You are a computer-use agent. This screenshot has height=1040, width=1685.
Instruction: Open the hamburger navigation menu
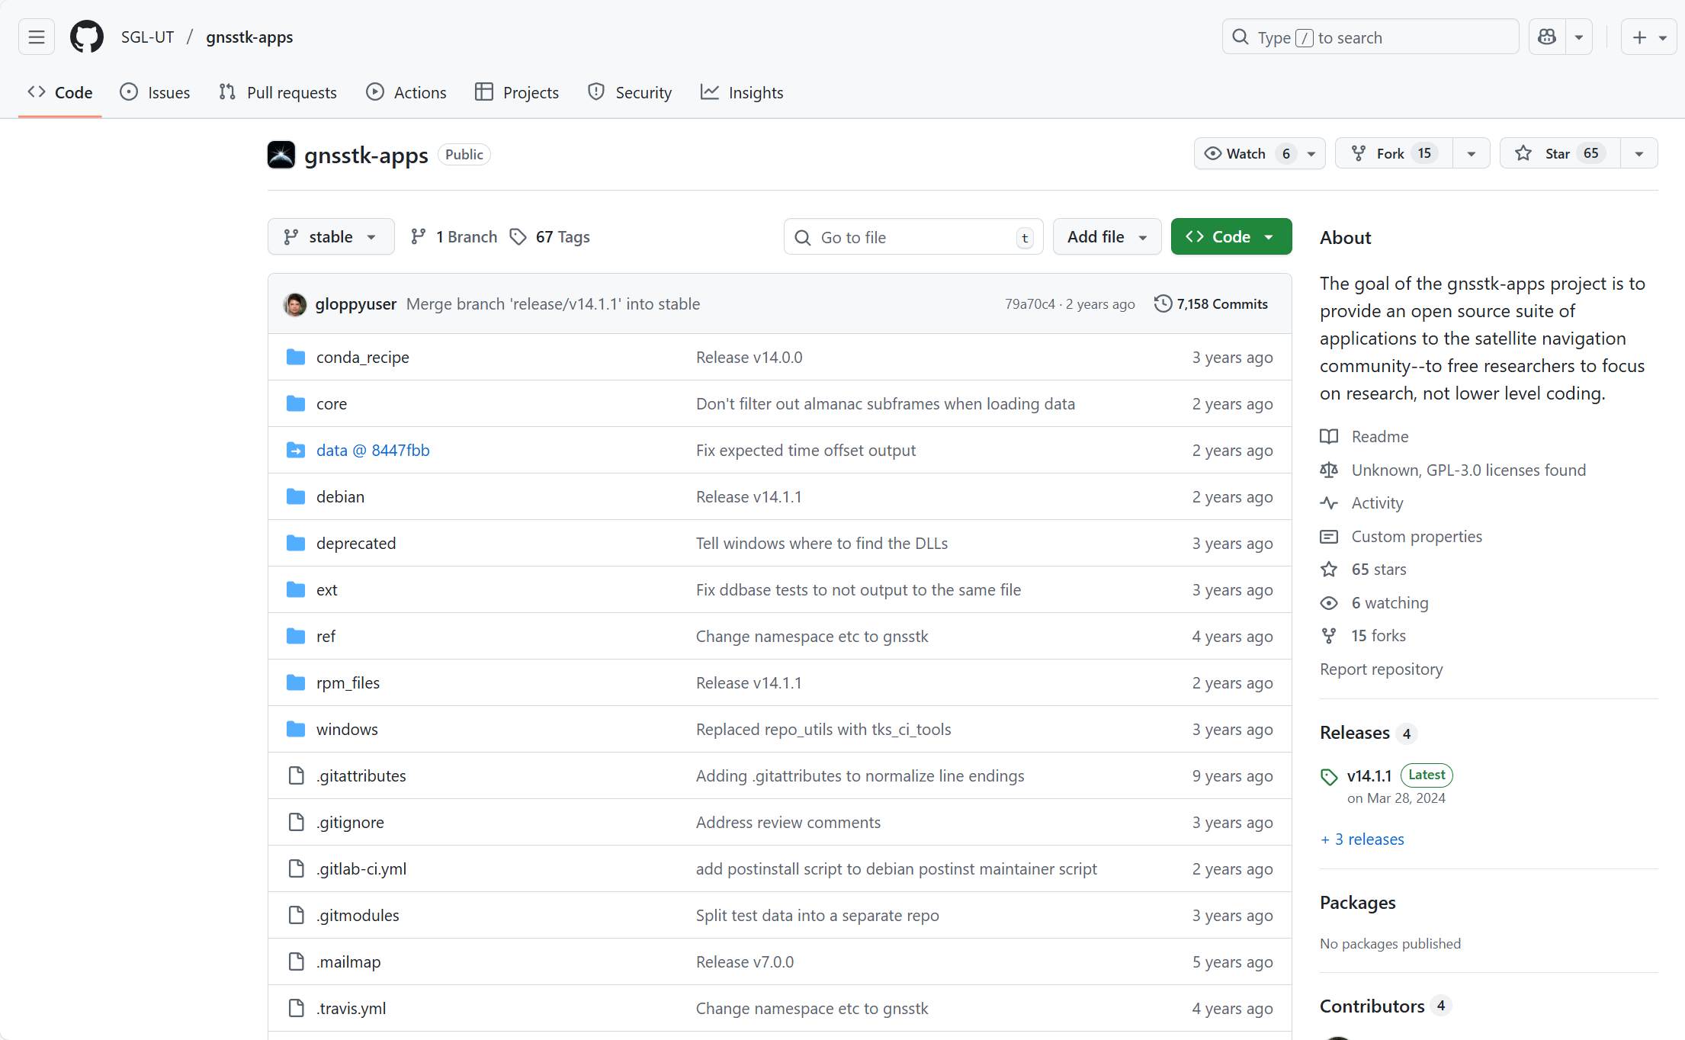[x=36, y=37]
